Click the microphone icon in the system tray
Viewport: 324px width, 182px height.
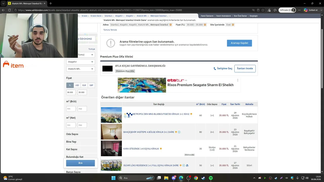297,178
